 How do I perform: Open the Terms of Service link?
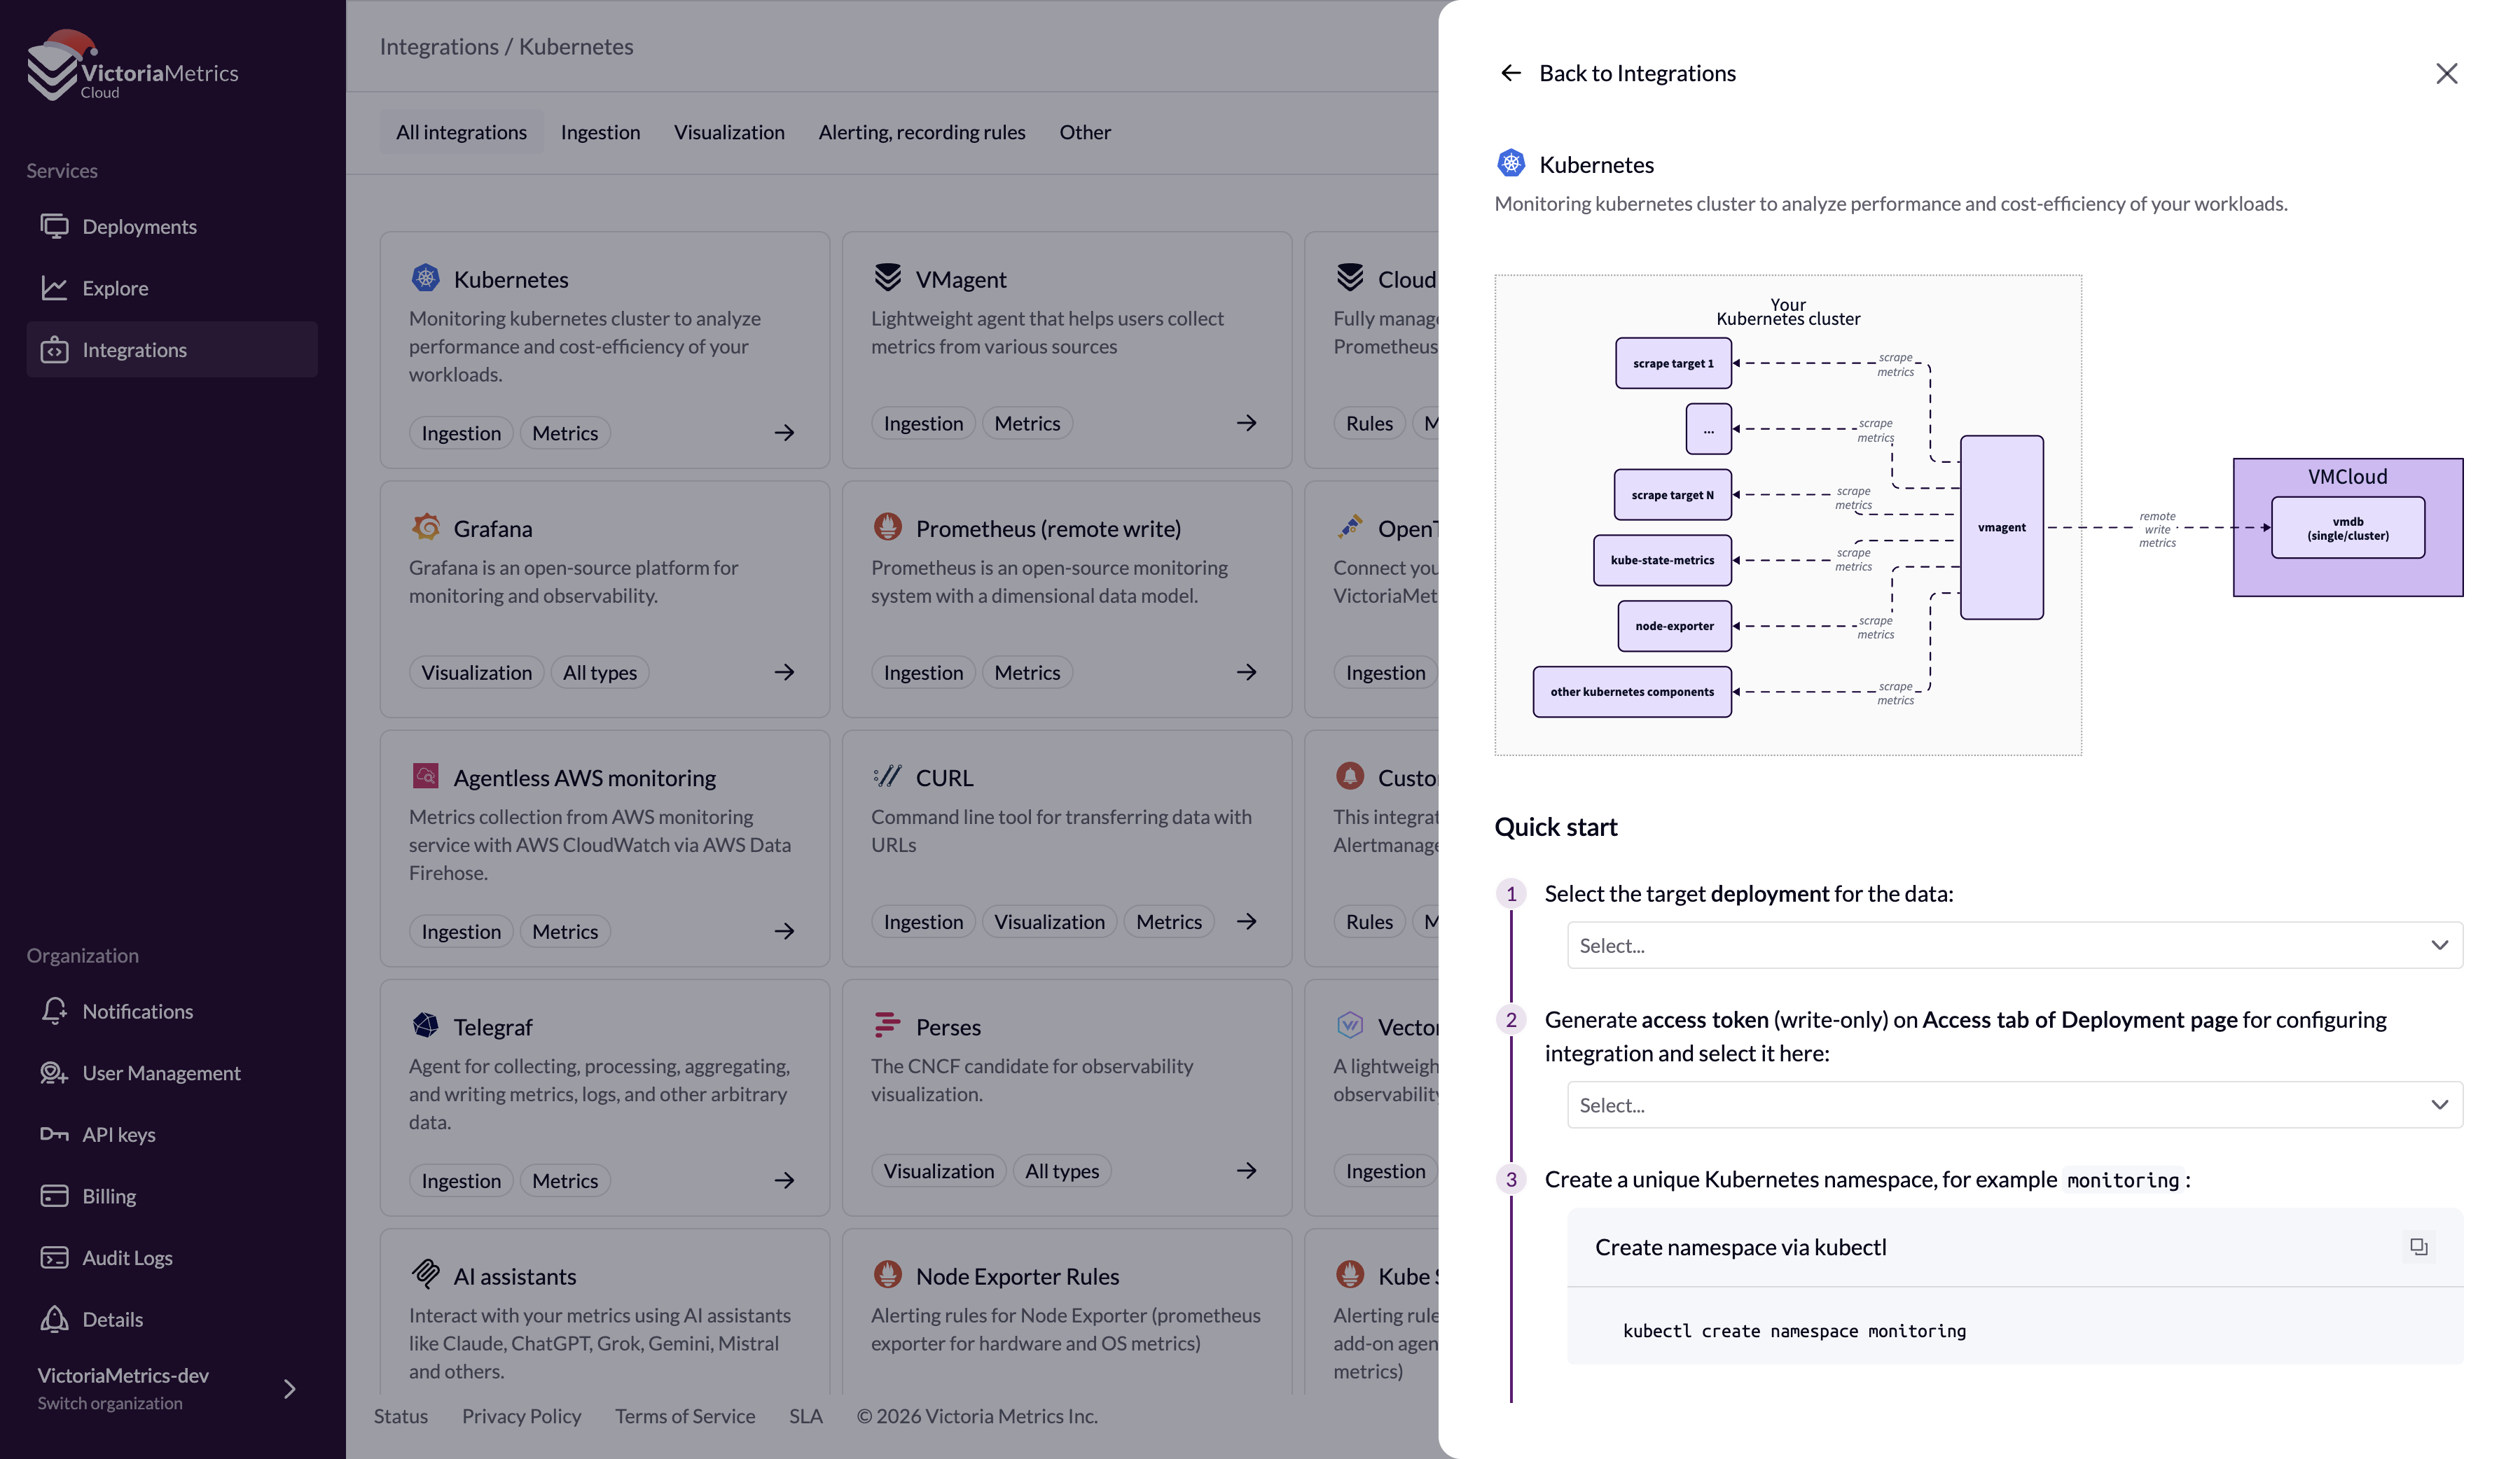coord(684,1416)
